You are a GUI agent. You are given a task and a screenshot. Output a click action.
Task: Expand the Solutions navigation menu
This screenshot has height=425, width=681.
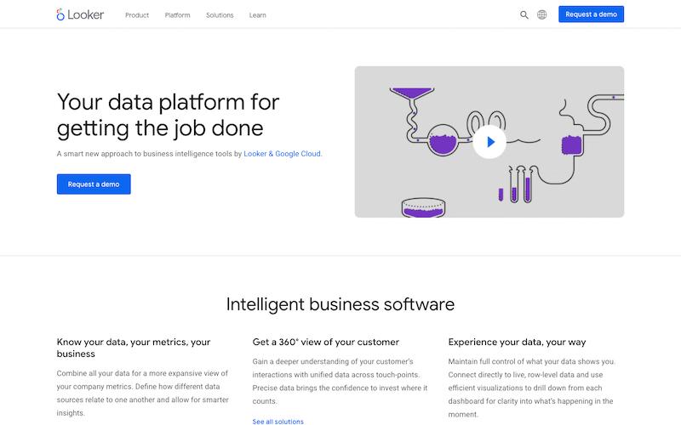point(220,15)
